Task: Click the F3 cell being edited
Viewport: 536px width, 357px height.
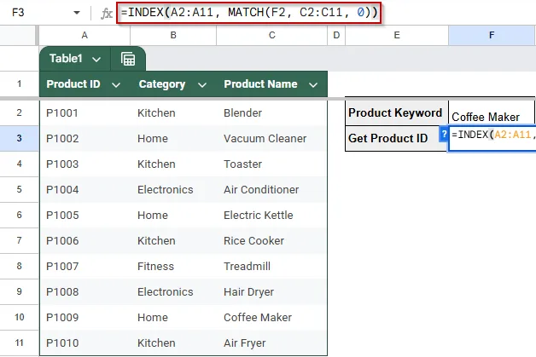Action: (492, 138)
